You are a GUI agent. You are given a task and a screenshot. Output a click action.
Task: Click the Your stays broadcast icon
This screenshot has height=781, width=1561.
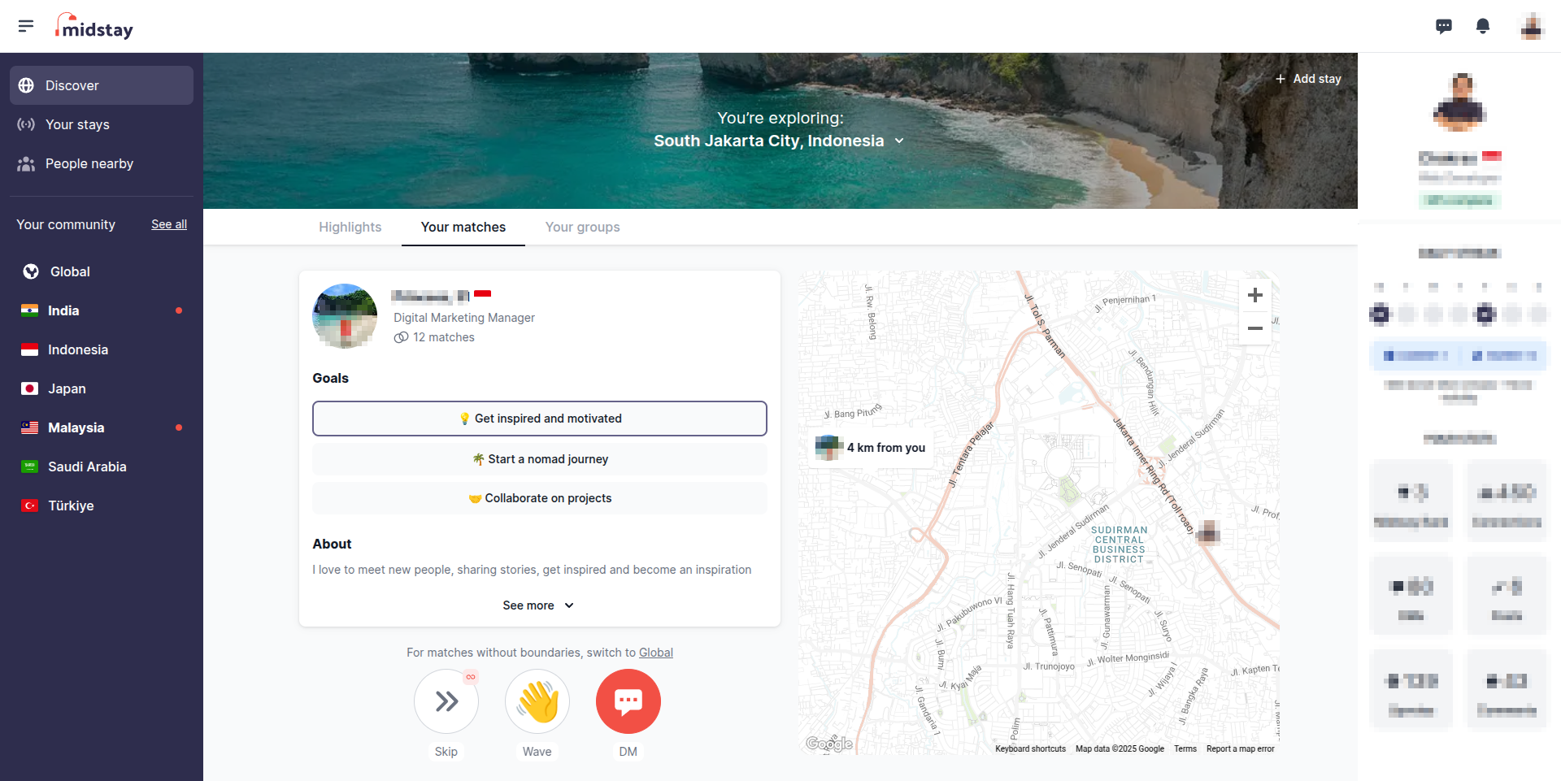click(26, 124)
